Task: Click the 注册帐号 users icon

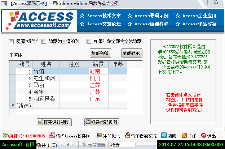Action: point(100,135)
